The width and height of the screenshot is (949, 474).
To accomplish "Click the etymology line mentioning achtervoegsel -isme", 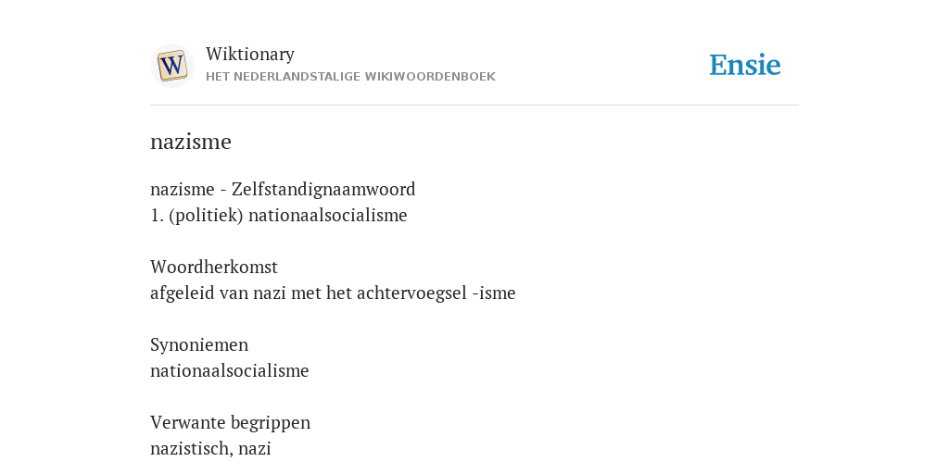I will (x=333, y=293).
